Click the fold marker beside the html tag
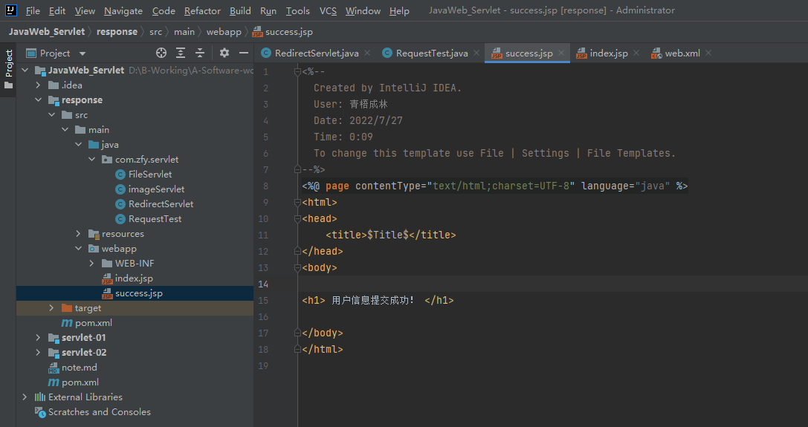The height and width of the screenshot is (427, 808). coord(299,203)
